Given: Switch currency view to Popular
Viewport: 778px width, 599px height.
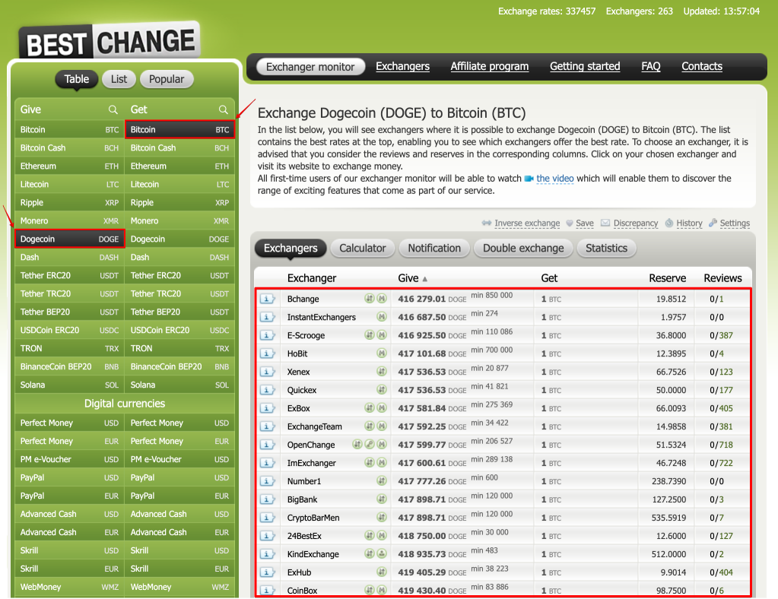Looking at the screenshot, I should (167, 79).
